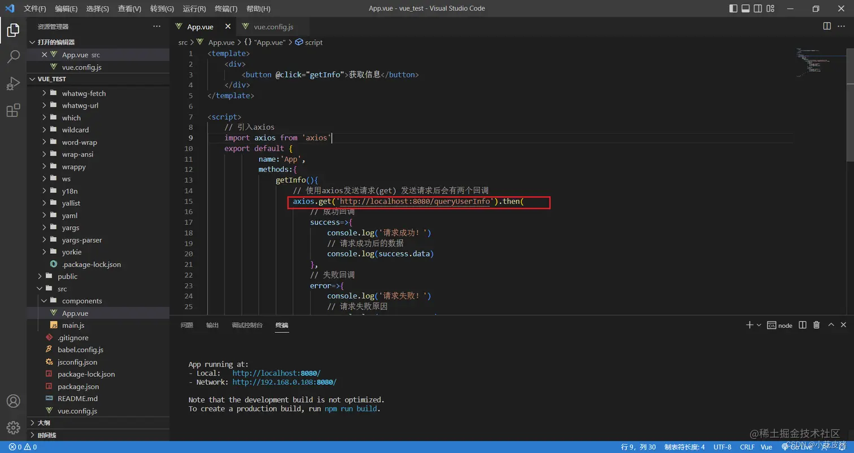Open the 终端(T) menu

coord(226,8)
